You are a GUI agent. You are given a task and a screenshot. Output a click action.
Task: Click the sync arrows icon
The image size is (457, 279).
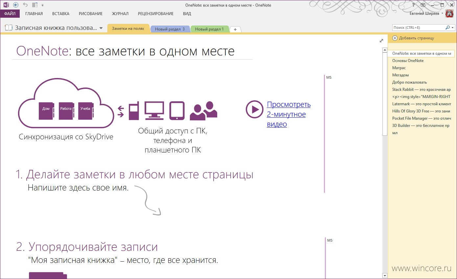(121, 111)
